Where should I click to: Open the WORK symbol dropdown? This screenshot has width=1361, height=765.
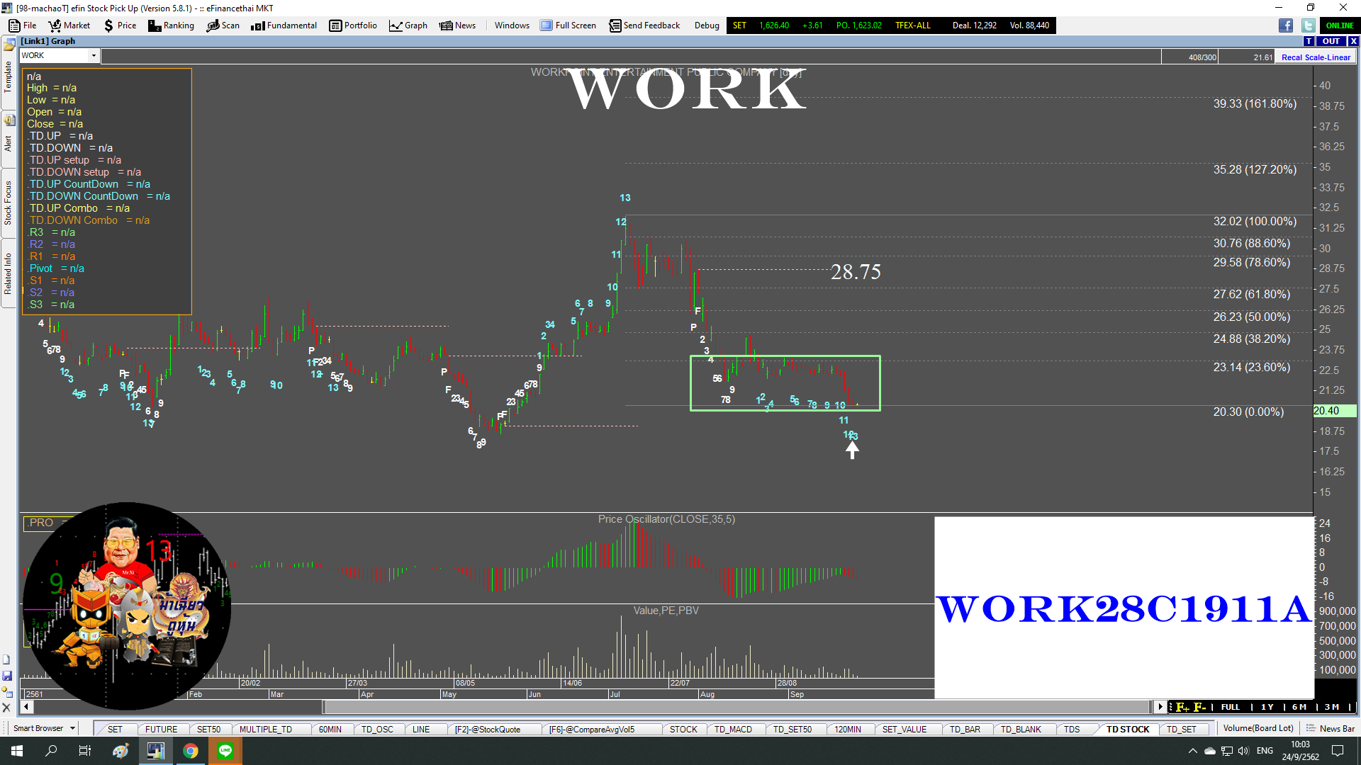(x=94, y=55)
